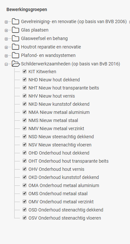Disable NMA Nieuw metaal aluminium checkbox
The width and height of the screenshot is (130, 244).
(x=25, y=112)
